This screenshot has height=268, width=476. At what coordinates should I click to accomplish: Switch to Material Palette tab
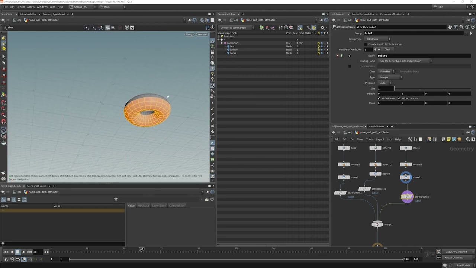[x=376, y=127]
